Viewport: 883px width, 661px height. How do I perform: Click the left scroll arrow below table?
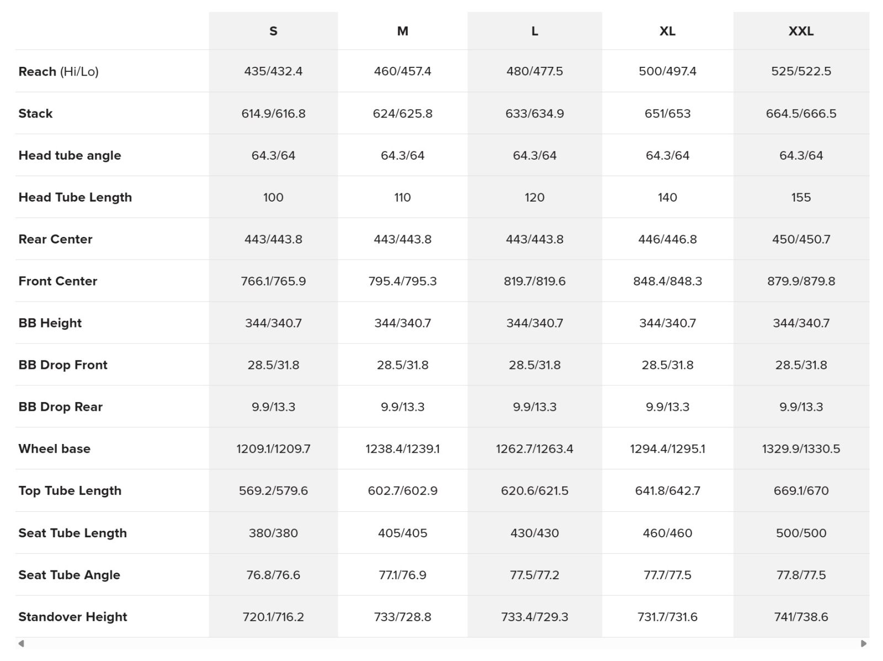pos(21,643)
